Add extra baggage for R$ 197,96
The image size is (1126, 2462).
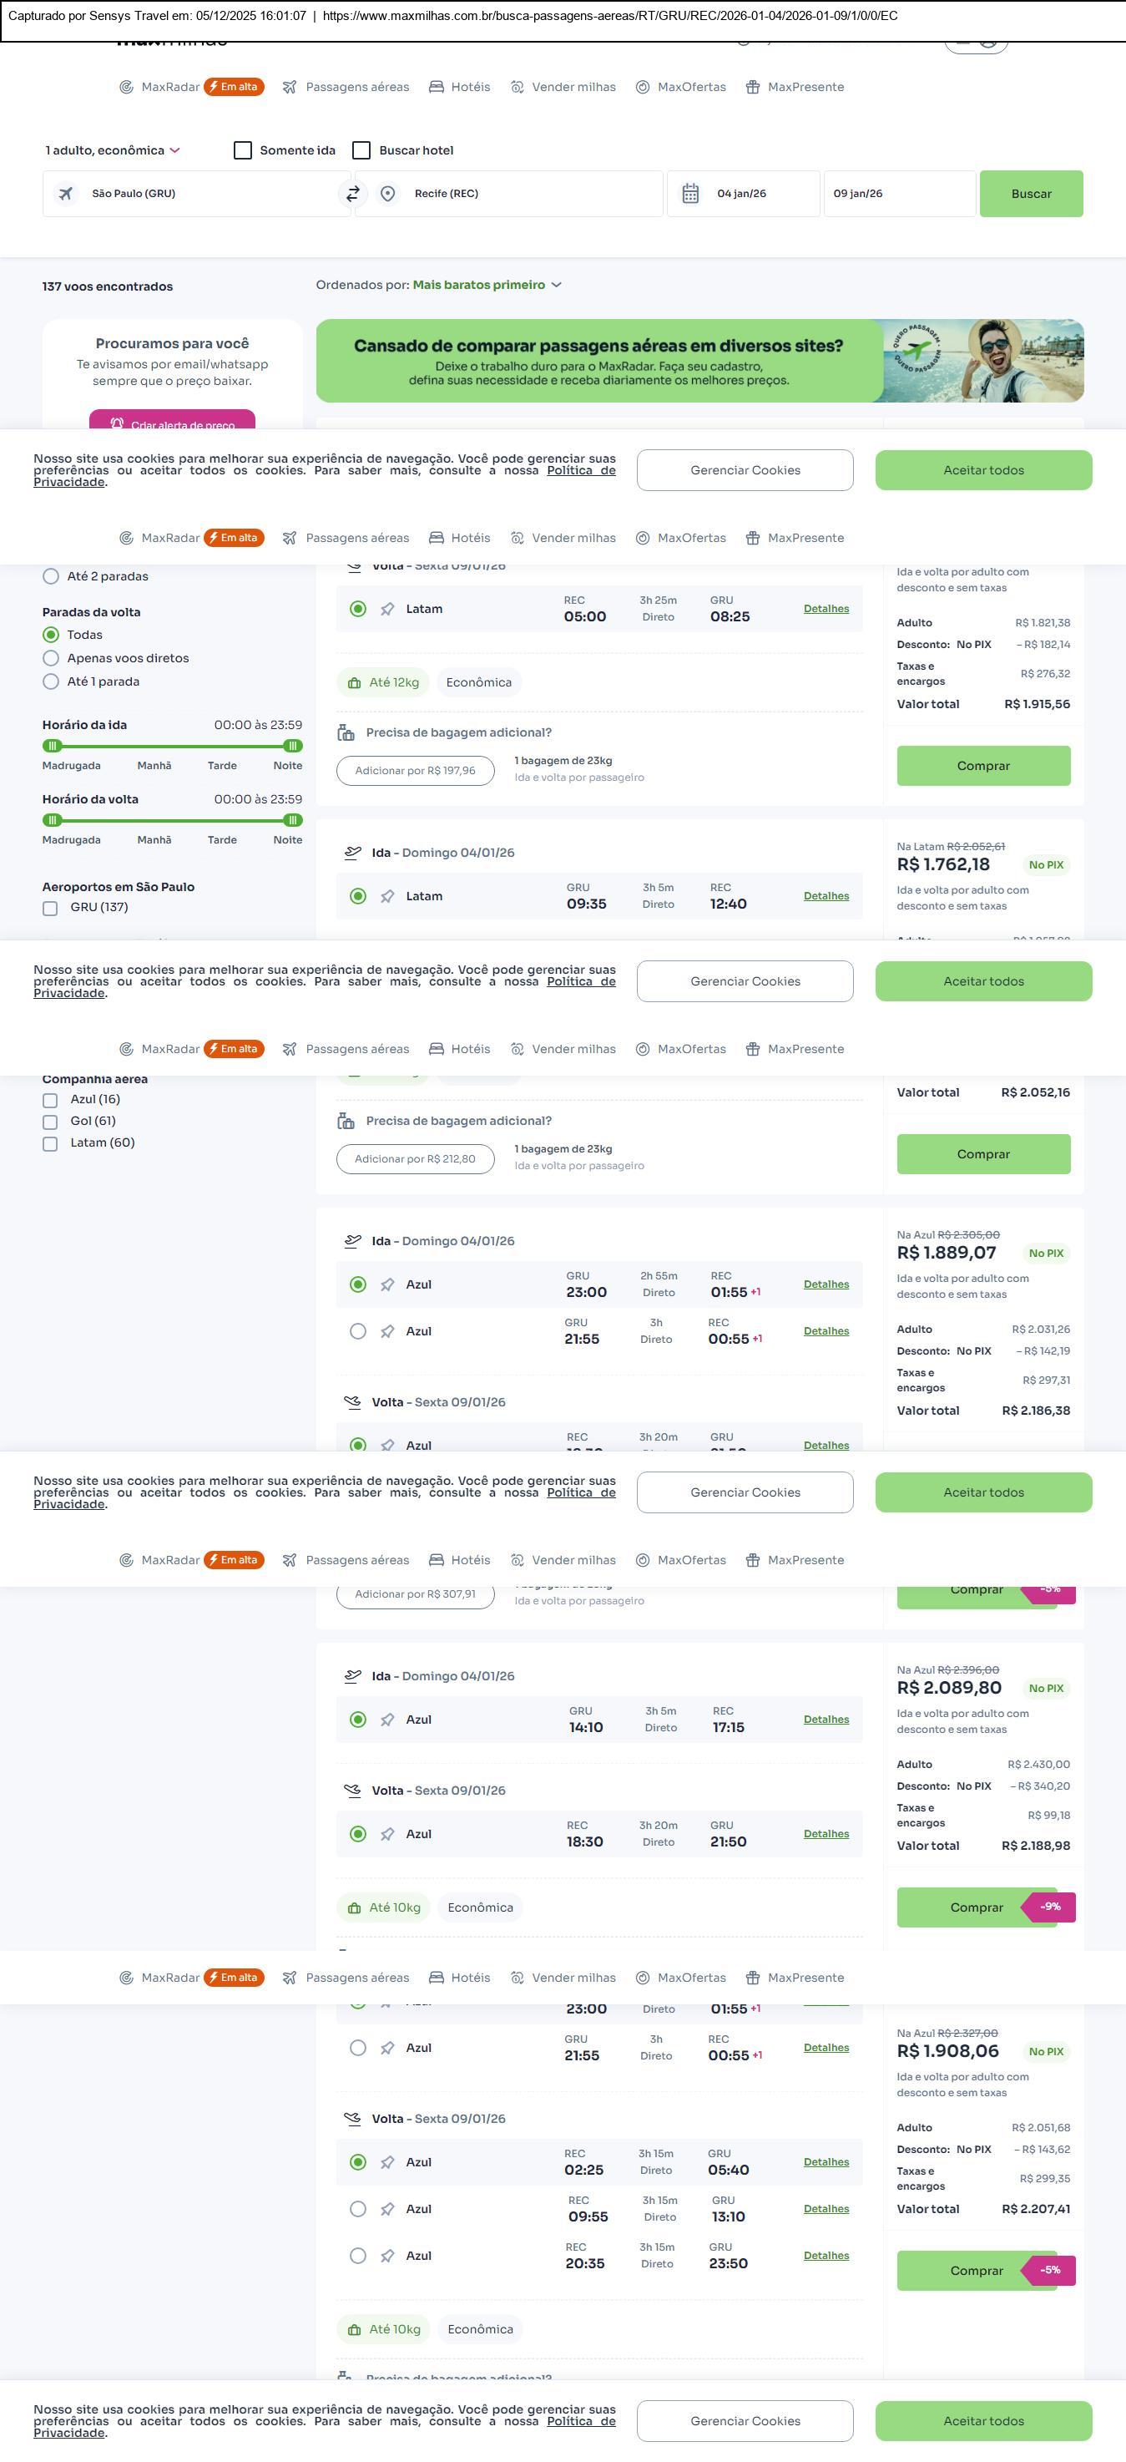416,772
